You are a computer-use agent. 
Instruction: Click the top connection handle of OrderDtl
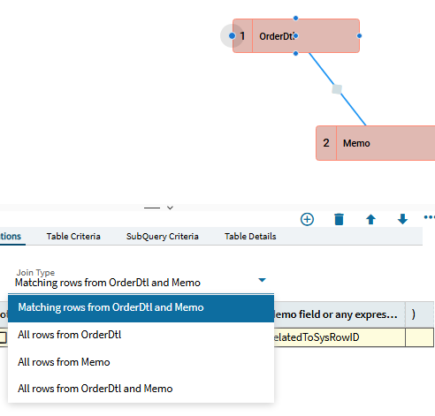[296, 19]
